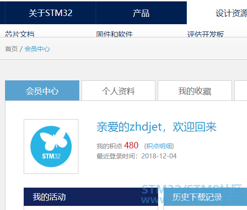The image size is (247, 210).
Task: Click the 首页 breadcrumb link
Action: [x=11, y=49]
